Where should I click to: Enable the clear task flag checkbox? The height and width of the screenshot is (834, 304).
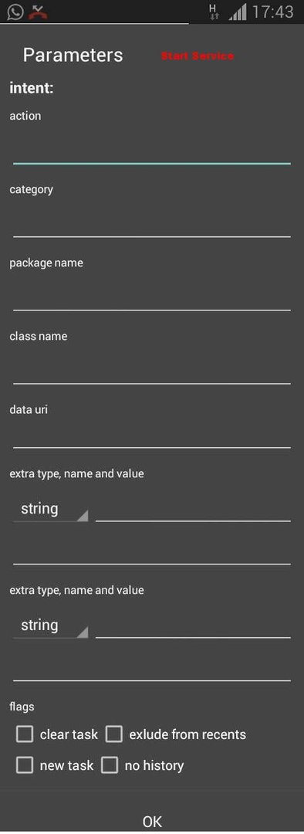(x=25, y=734)
